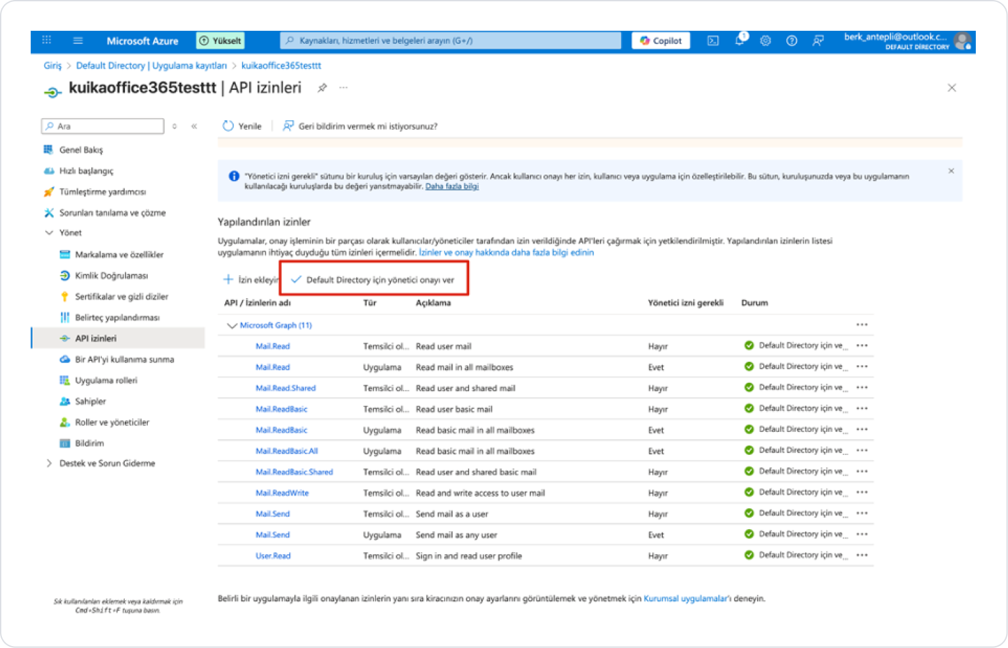Open the Mail.ReadBasic.Shared permission
Viewport: 1008px width, 648px height.
click(294, 472)
